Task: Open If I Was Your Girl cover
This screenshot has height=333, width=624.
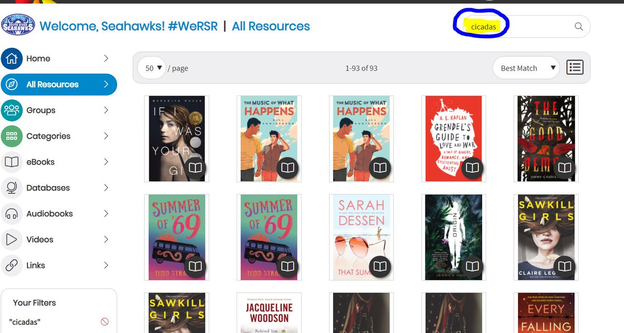Action: (177, 139)
